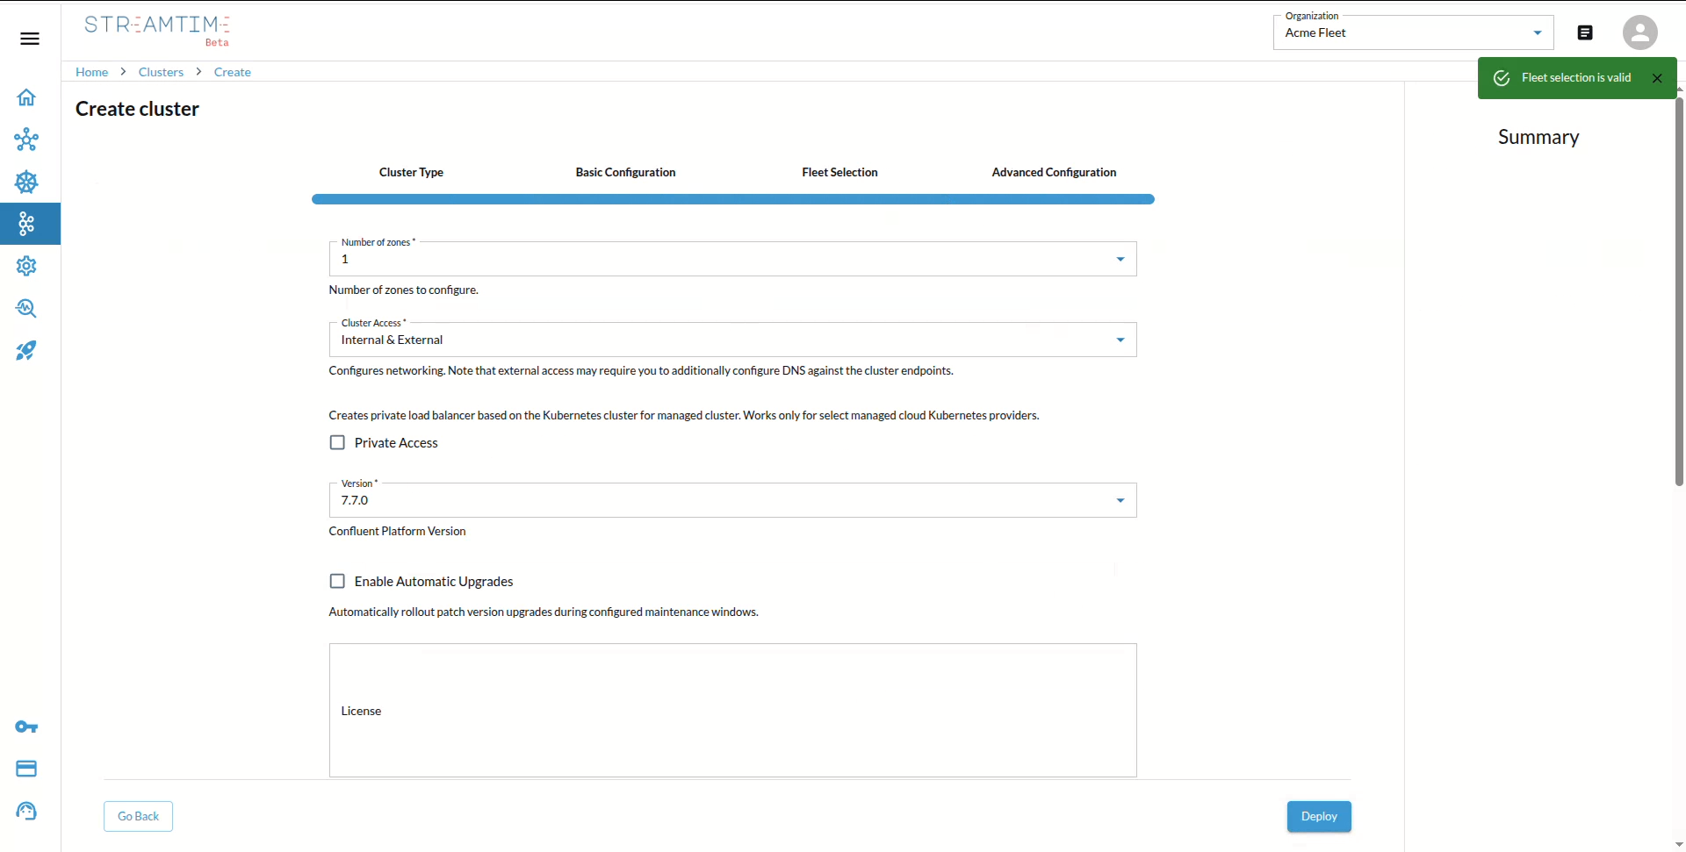Screen dimensions: 1686x852
Task: Open the monitoring magnifier sidebar icon
Action: click(26, 308)
